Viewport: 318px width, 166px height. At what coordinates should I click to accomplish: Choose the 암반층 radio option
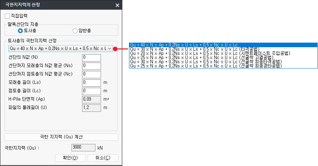tap(75, 31)
